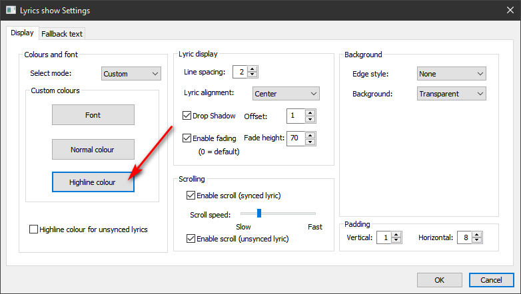Open the Select mode dropdown
This screenshot has width=521, height=294.
(131, 74)
